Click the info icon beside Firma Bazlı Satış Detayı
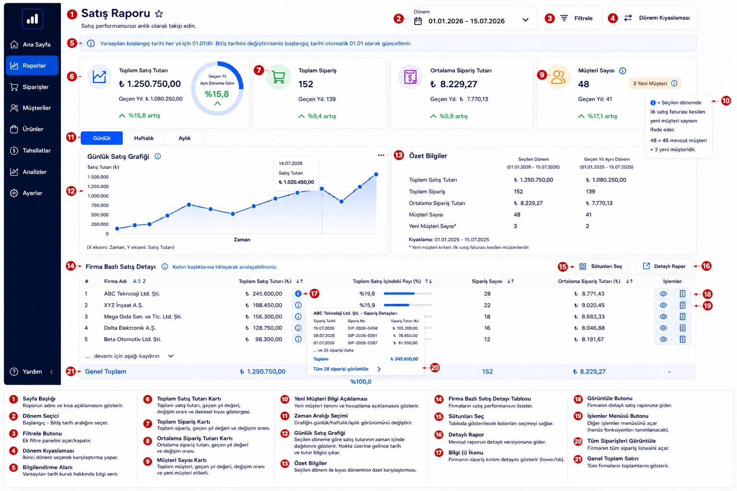Screen dimensions: 737x491 pyautogui.click(x=165, y=267)
